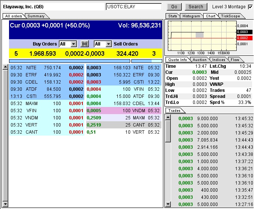Select ATDF buy order of 84.500

coord(47,89)
